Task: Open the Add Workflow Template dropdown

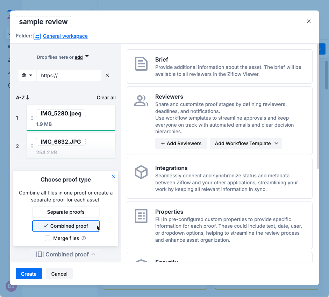Action: 246,143
